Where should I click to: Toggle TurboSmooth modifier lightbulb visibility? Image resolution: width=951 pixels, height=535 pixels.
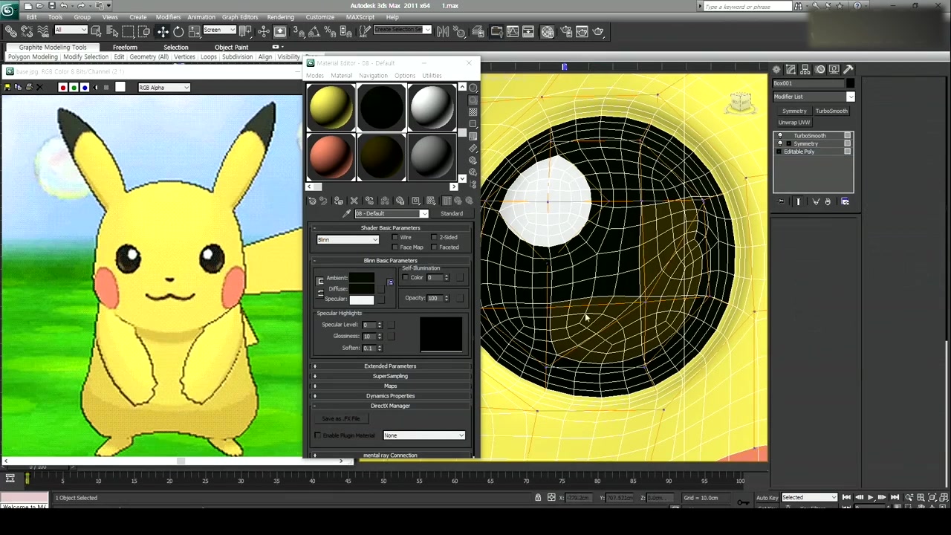click(x=779, y=136)
